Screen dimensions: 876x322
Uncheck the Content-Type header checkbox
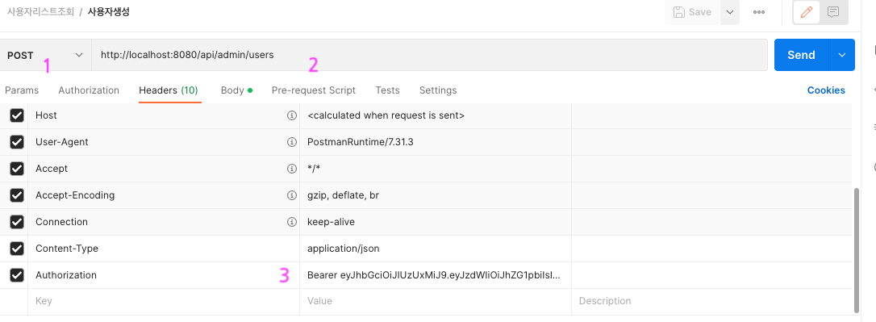(17, 249)
